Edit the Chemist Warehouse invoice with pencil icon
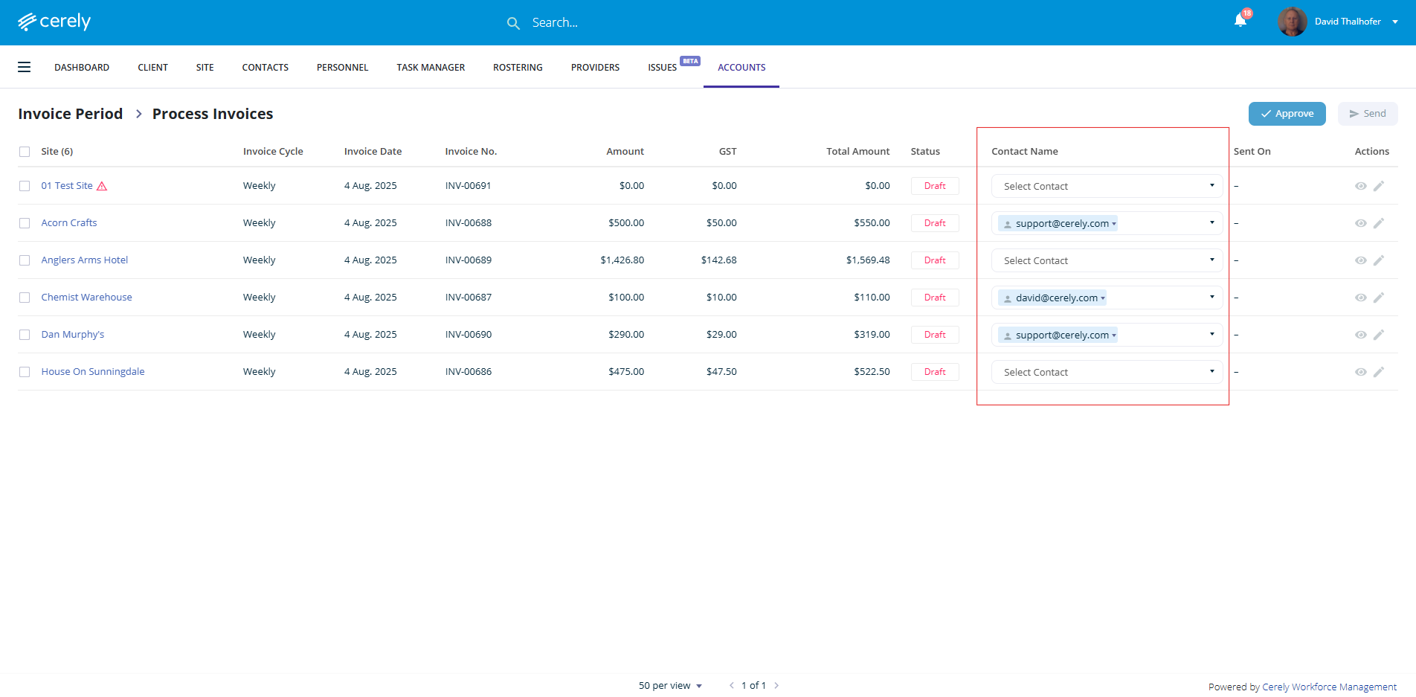The image size is (1416, 697). [x=1379, y=298]
